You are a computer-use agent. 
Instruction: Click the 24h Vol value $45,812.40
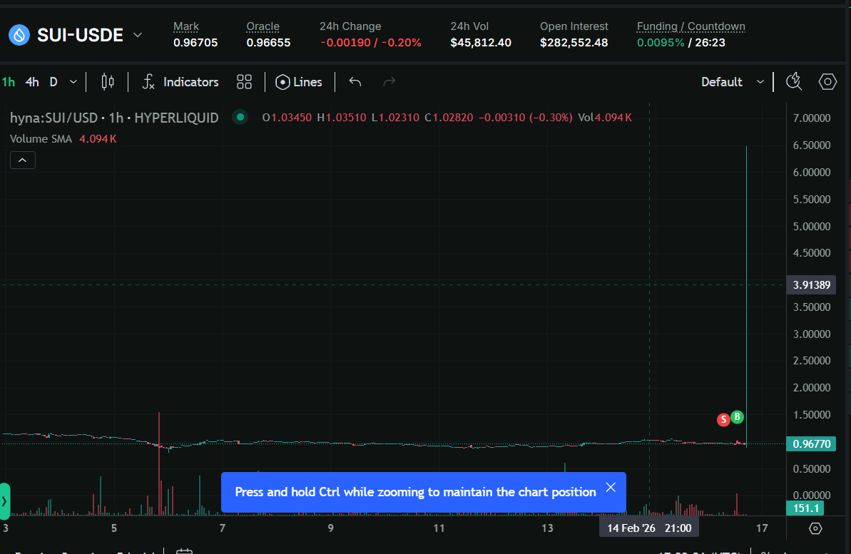[481, 42]
